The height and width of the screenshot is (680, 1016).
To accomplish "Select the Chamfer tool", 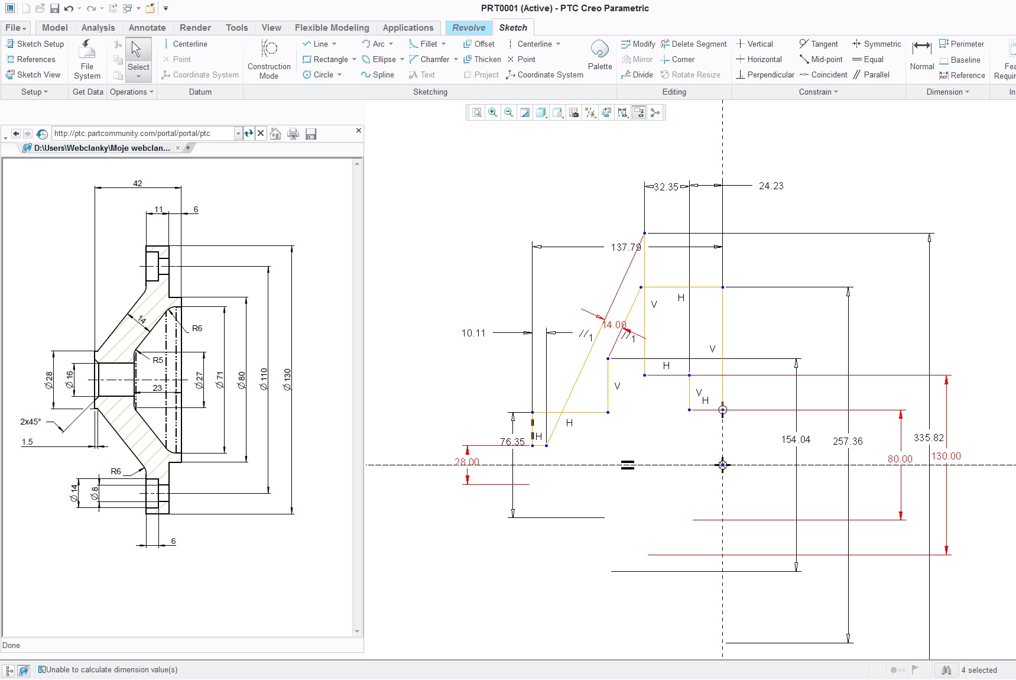I will coord(429,59).
